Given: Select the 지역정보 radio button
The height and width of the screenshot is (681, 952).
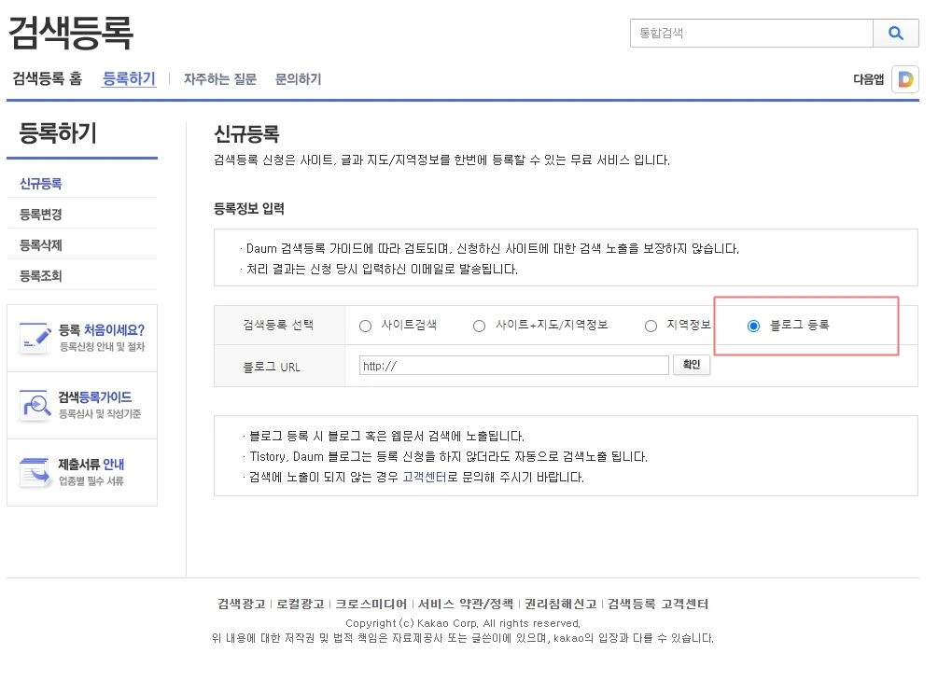Looking at the screenshot, I should pos(651,326).
